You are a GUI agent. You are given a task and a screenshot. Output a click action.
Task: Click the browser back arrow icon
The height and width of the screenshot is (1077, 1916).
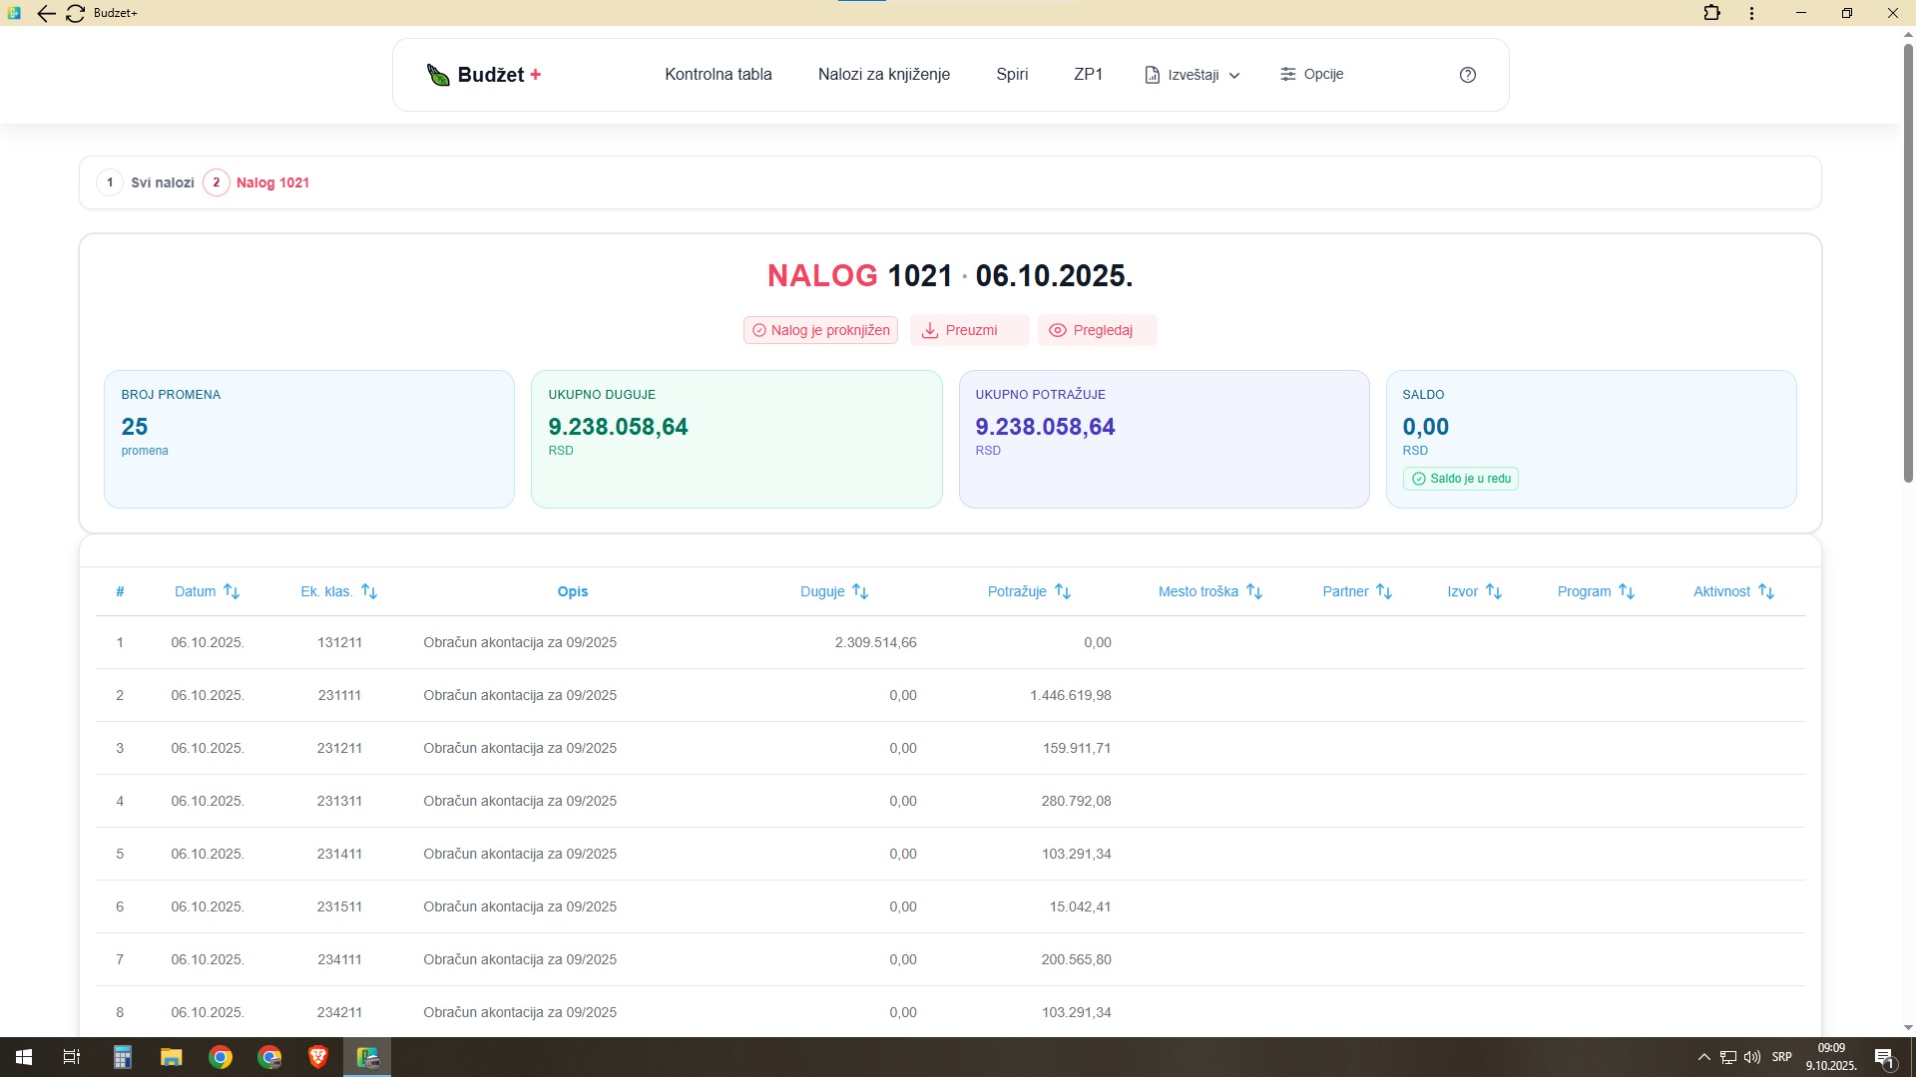point(46,13)
